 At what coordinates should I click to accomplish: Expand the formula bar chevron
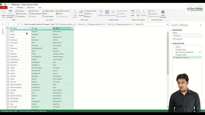click(167, 24)
